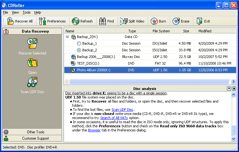Viewport: 239px width, 152px height.
Task: Select the Backup_2 session radio button
Action: click(79, 50)
